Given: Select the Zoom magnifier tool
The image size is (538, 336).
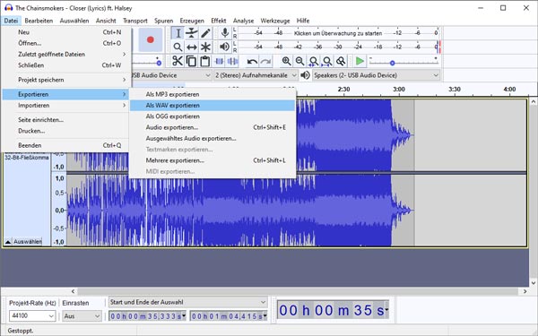Looking at the screenshot, I should pos(178,47).
